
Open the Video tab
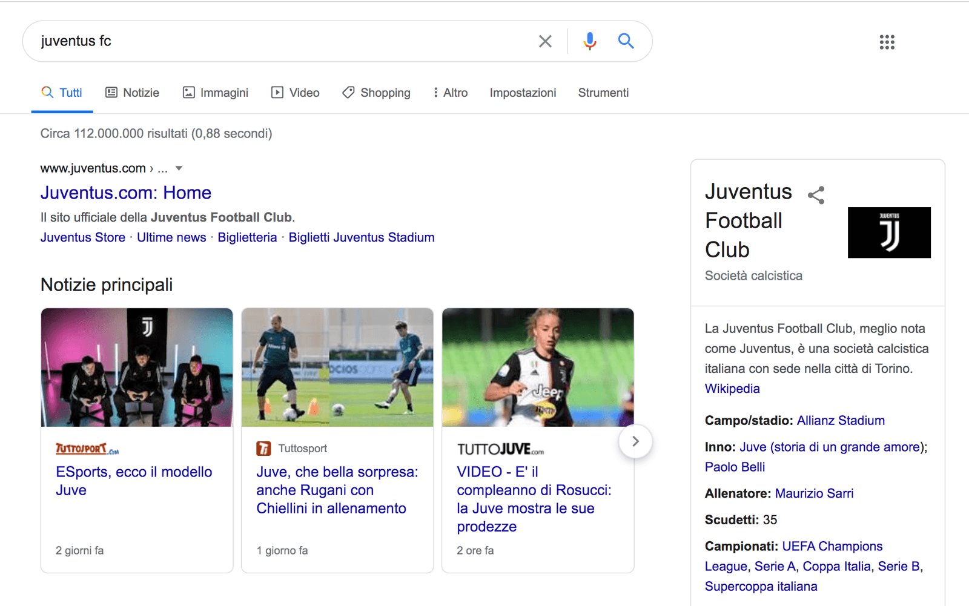296,93
